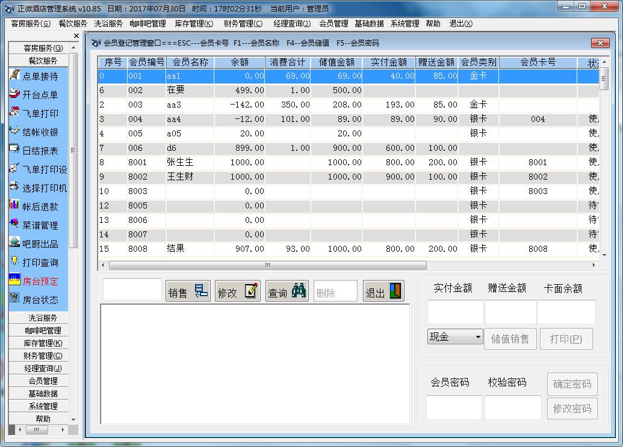
Task: Click the 退出 door button
Action: click(x=383, y=291)
